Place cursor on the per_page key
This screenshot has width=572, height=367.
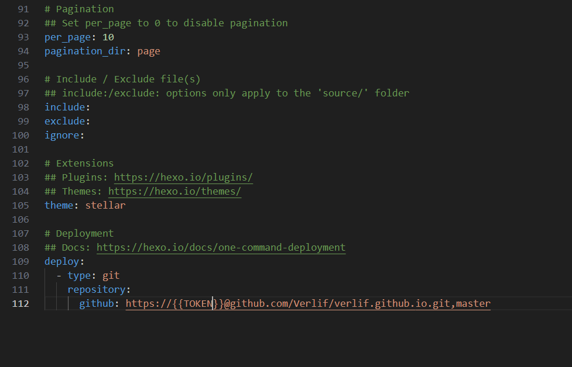[67, 37]
